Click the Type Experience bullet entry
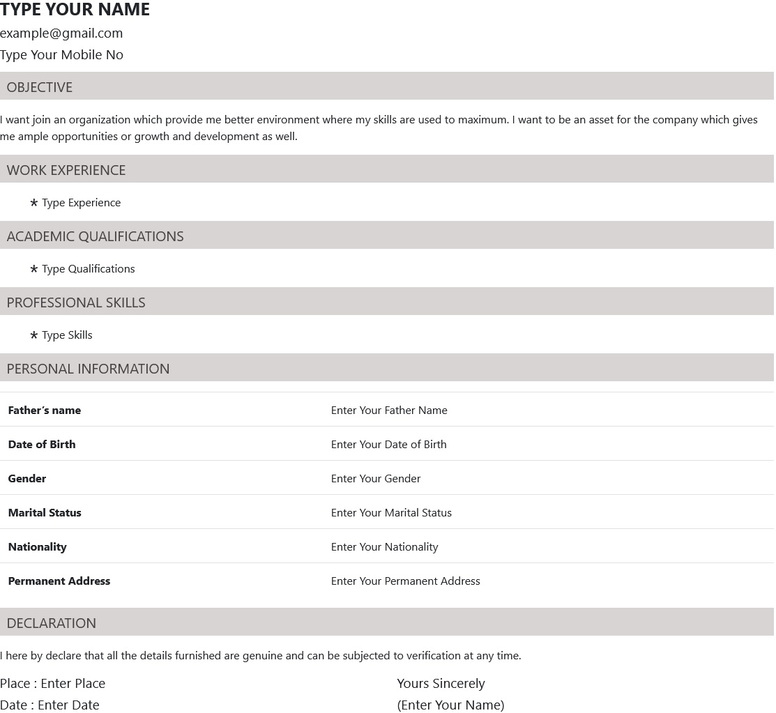Viewport: 776px width, 713px height. [81, 202]
